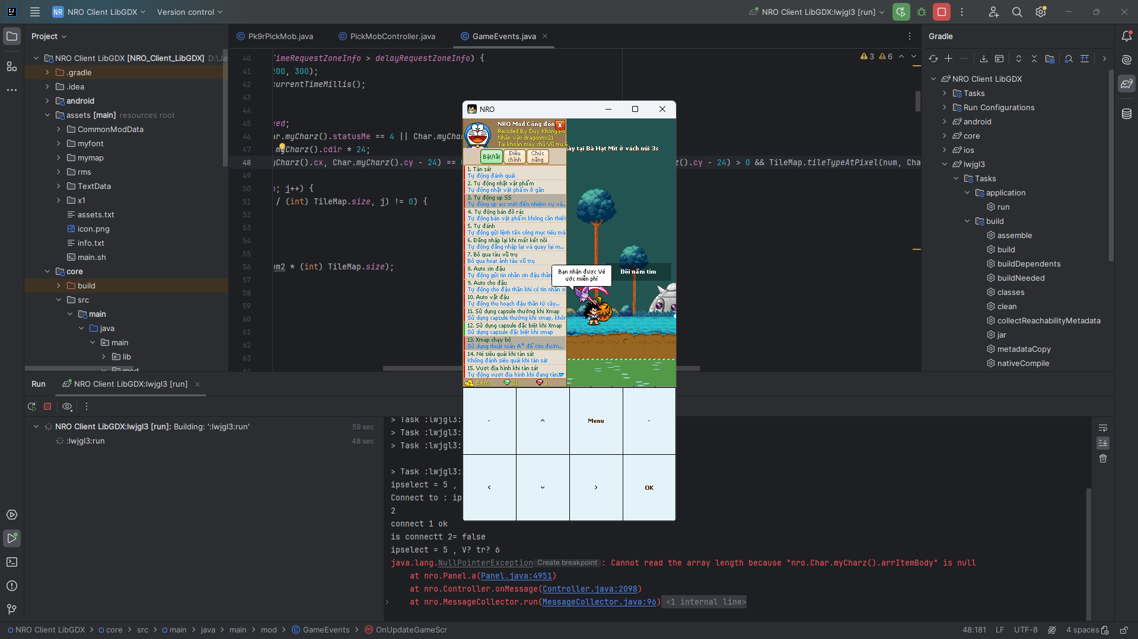Rerun the NRO Client build in toolbar

[901, 12]
